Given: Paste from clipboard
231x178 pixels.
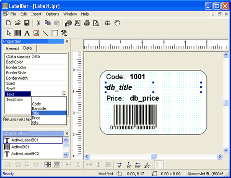Looking at the screenshot, I should [x=57, y=23].
